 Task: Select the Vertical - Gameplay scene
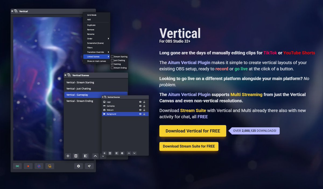point(96,95)
